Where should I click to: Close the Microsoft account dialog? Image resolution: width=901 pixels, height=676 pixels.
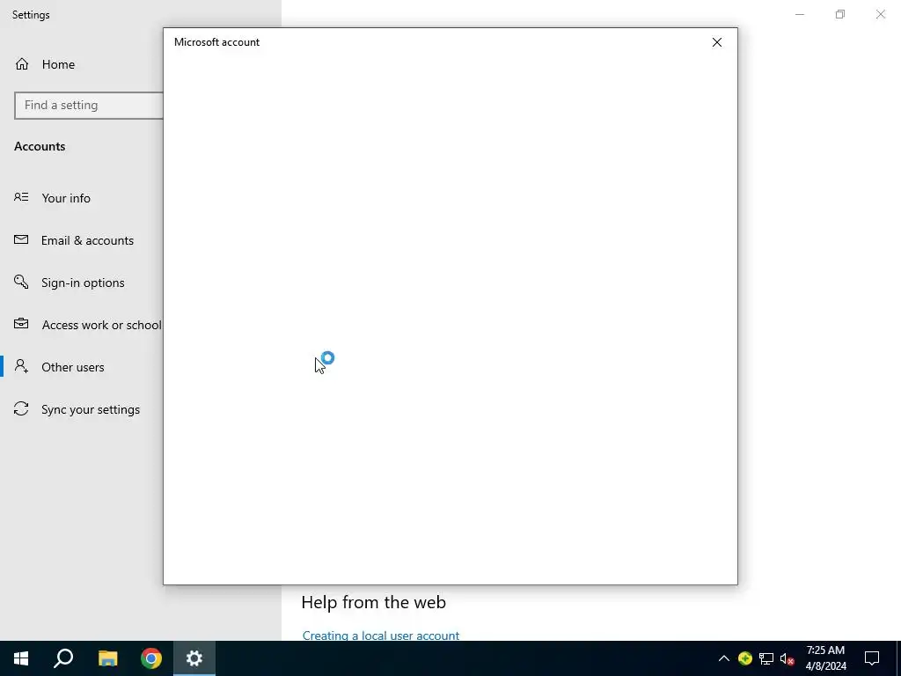[716, 42]
